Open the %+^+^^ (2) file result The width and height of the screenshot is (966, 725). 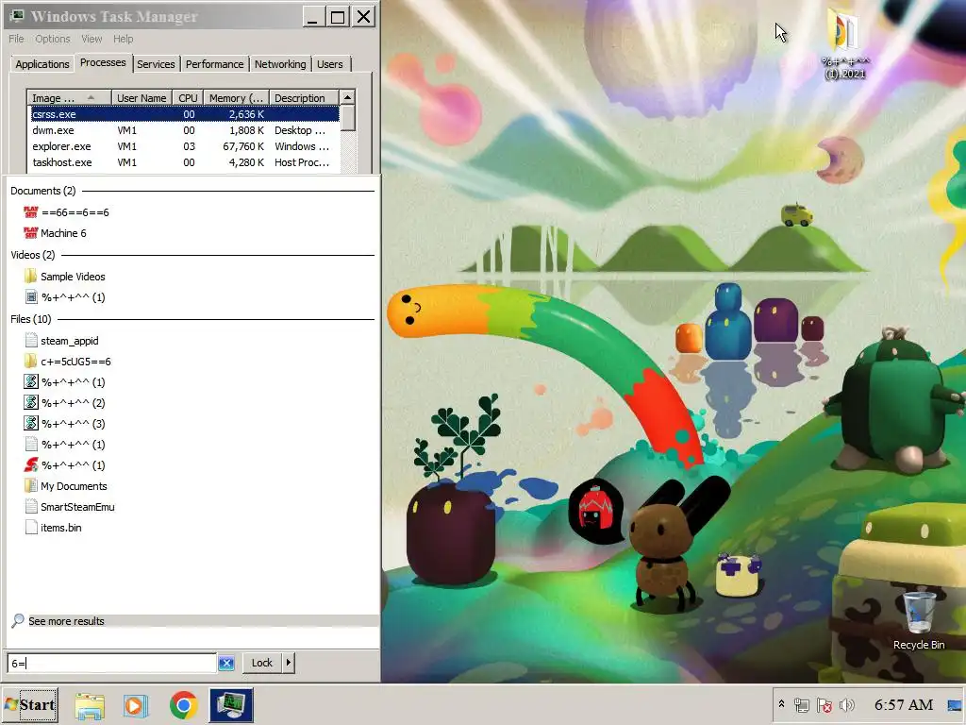tap(65, 402)
